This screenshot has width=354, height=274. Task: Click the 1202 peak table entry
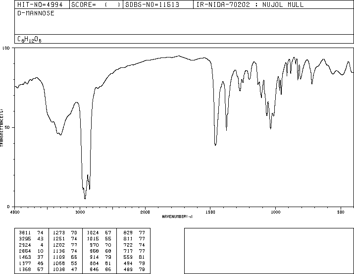[59, 245]
